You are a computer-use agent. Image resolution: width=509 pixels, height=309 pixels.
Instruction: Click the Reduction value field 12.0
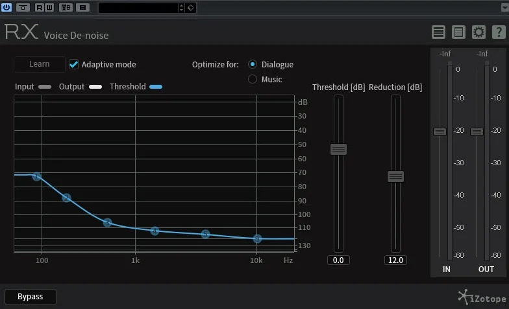pos(396,260)
